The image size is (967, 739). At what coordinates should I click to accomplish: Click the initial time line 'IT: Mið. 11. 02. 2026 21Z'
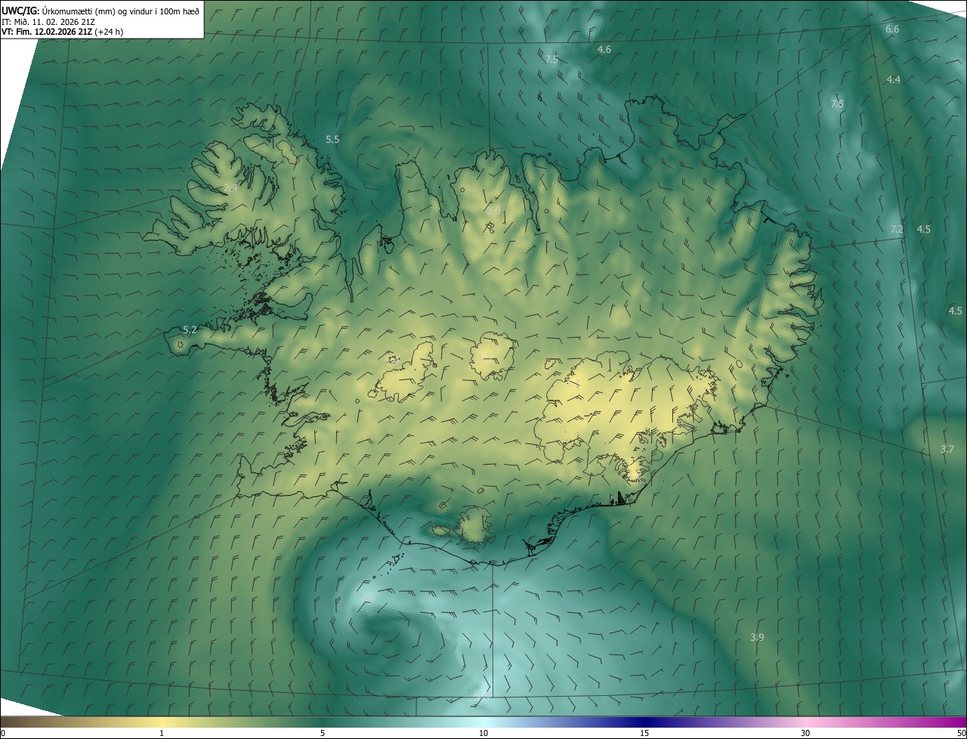50,21
